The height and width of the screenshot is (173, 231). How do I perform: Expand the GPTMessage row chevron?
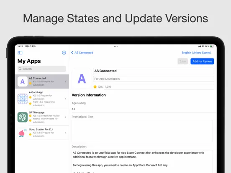65,117
